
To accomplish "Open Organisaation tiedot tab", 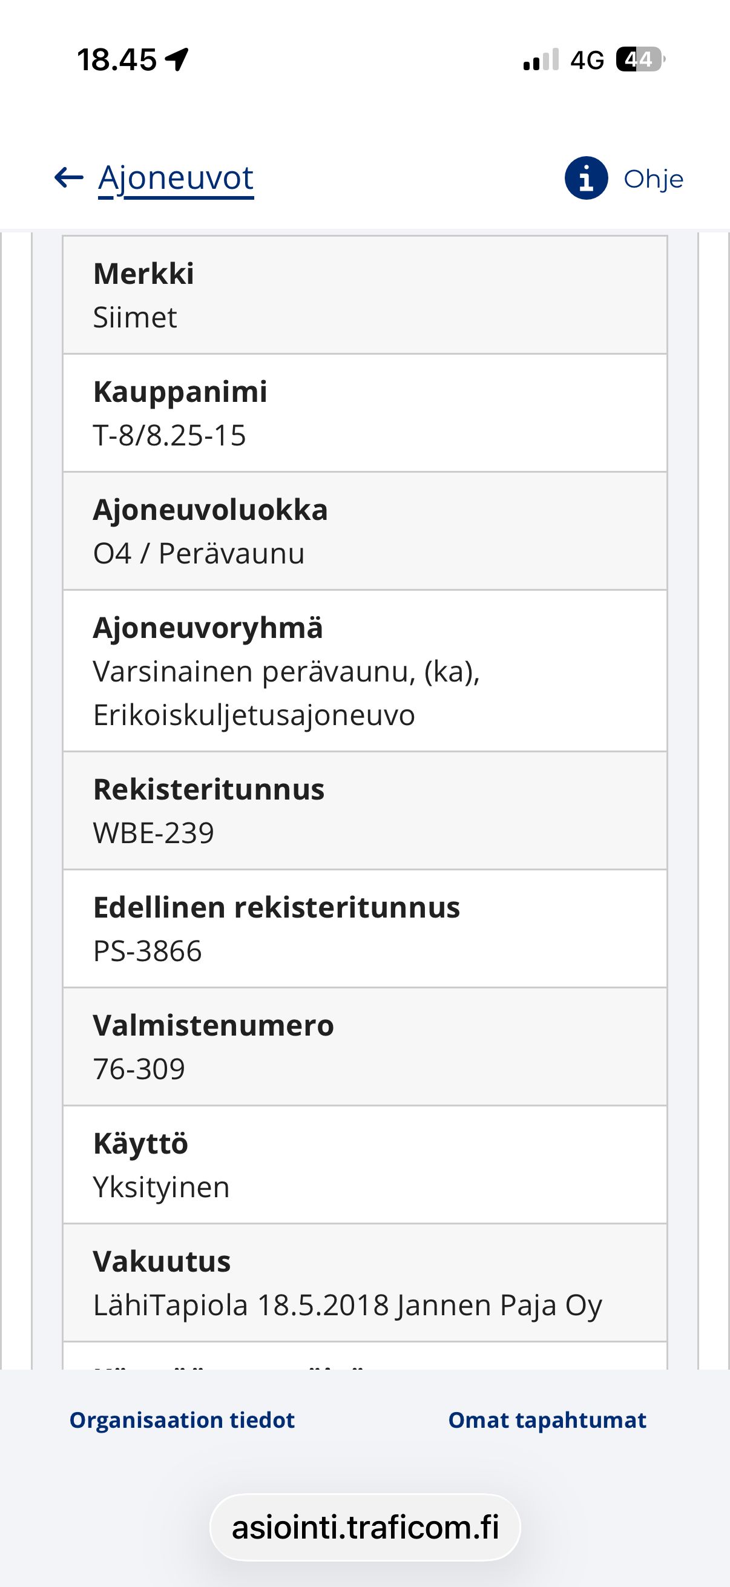I will click(182, 1420).
